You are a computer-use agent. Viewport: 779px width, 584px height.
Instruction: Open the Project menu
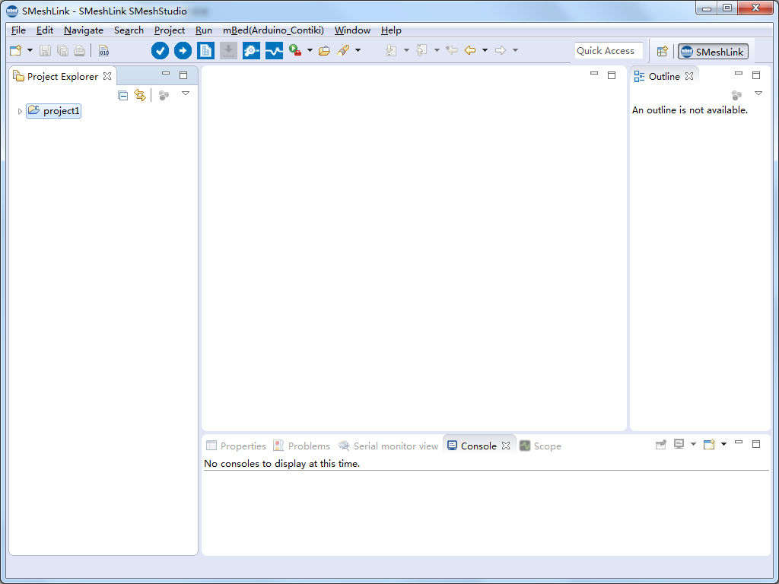pyautogui.click(x=170, y=30)
